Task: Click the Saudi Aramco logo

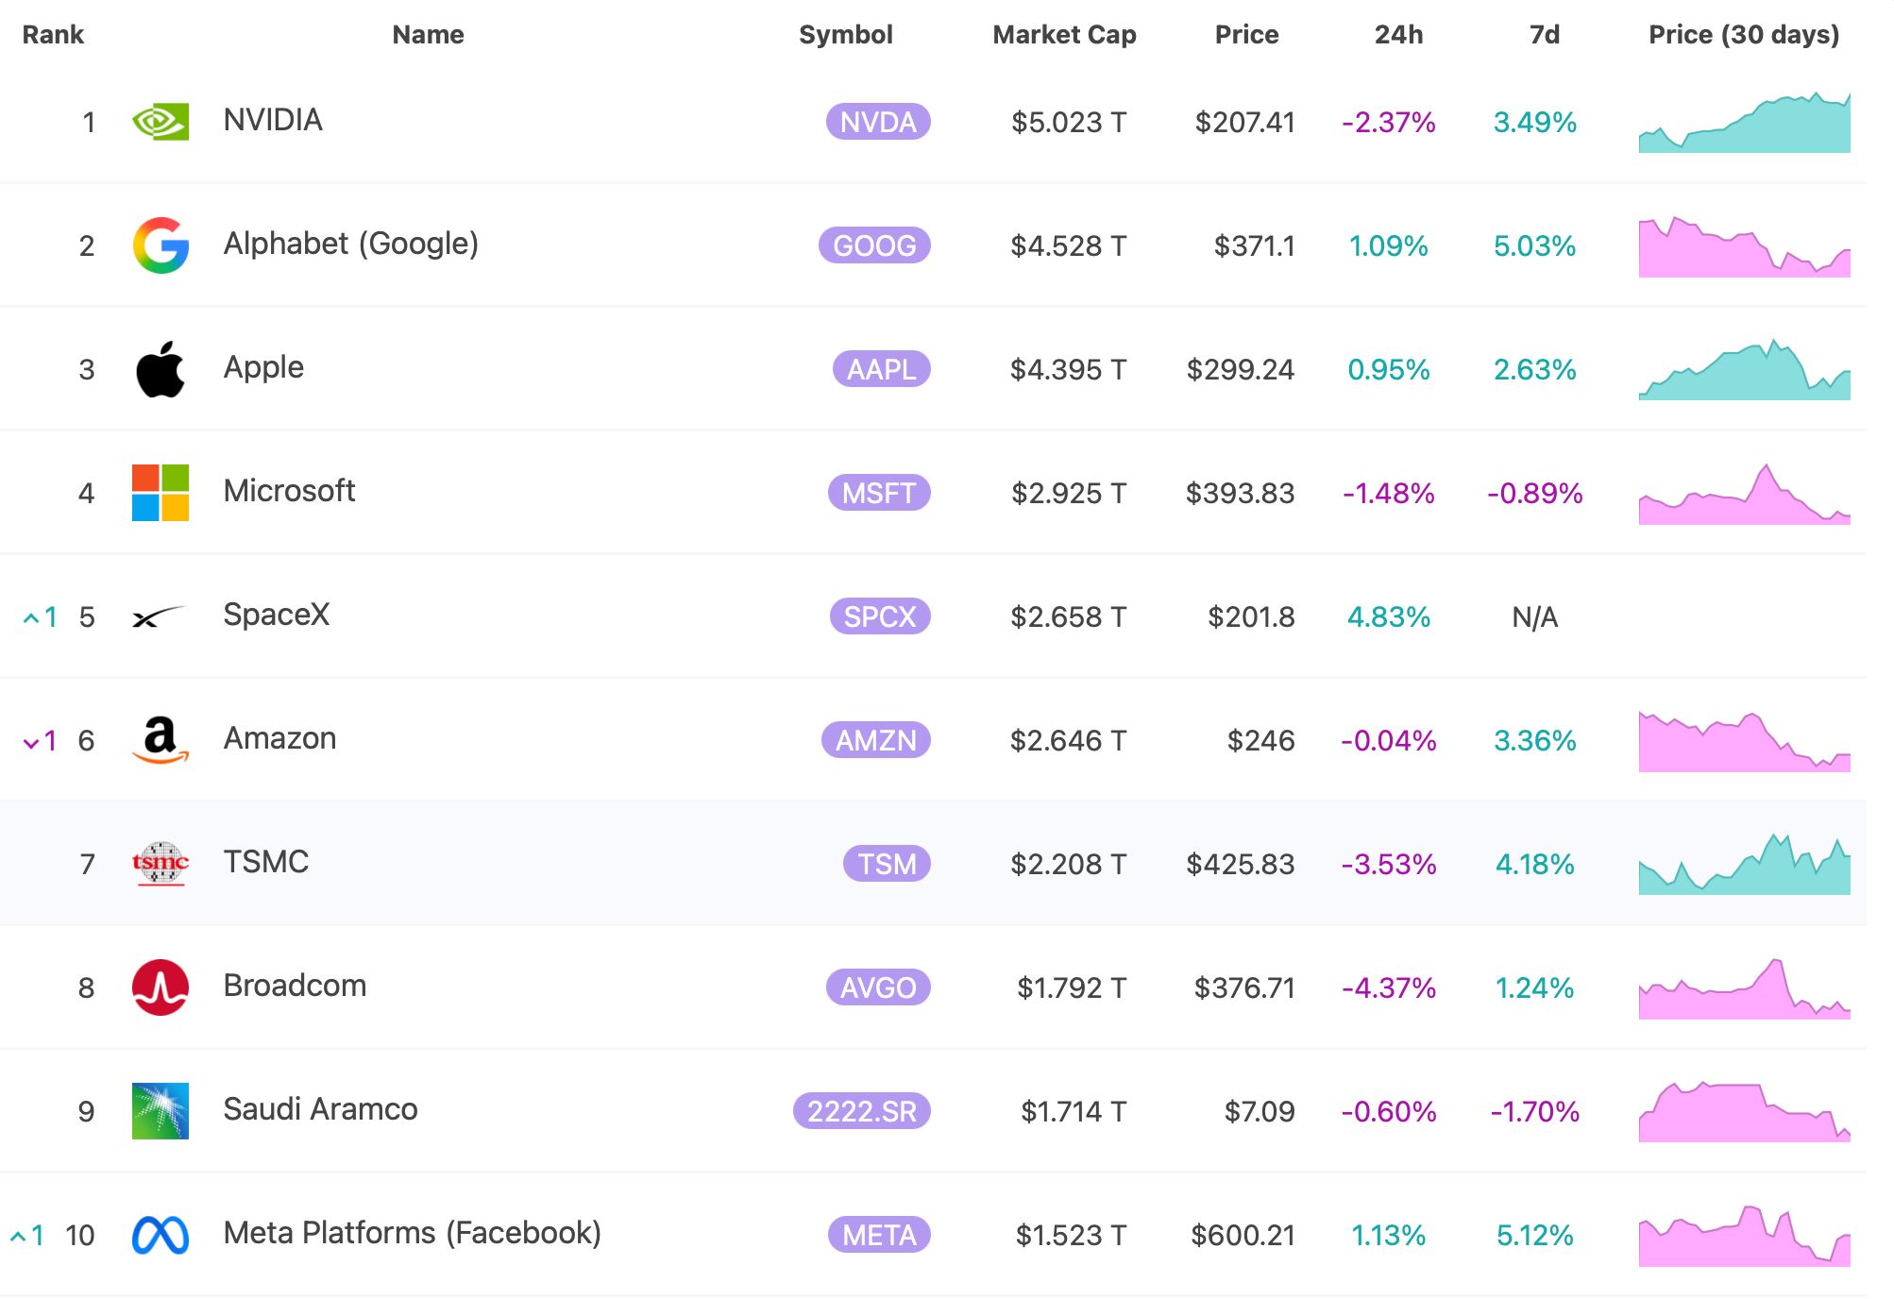Action: 161,1111
